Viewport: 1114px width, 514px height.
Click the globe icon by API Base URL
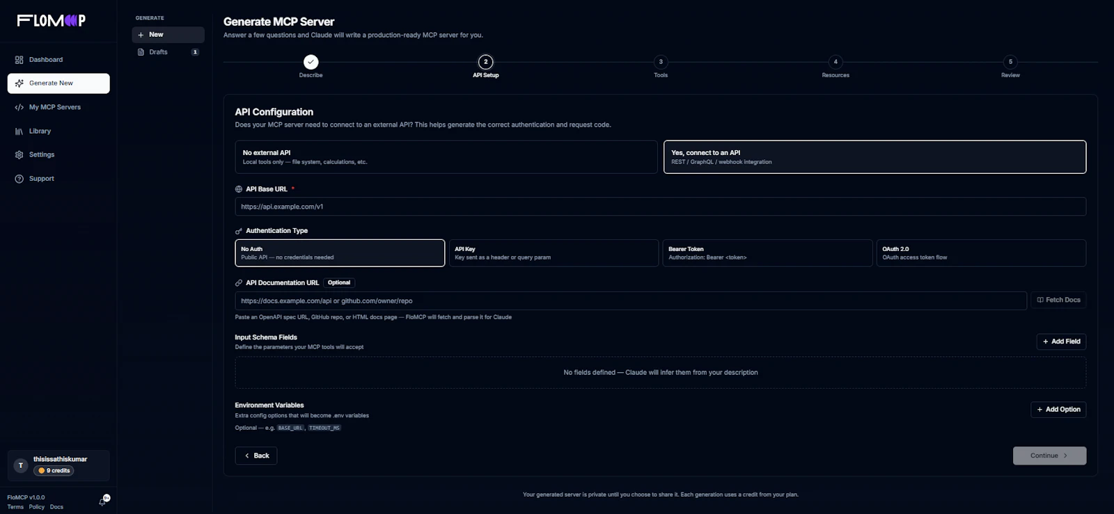click(239, 189)
